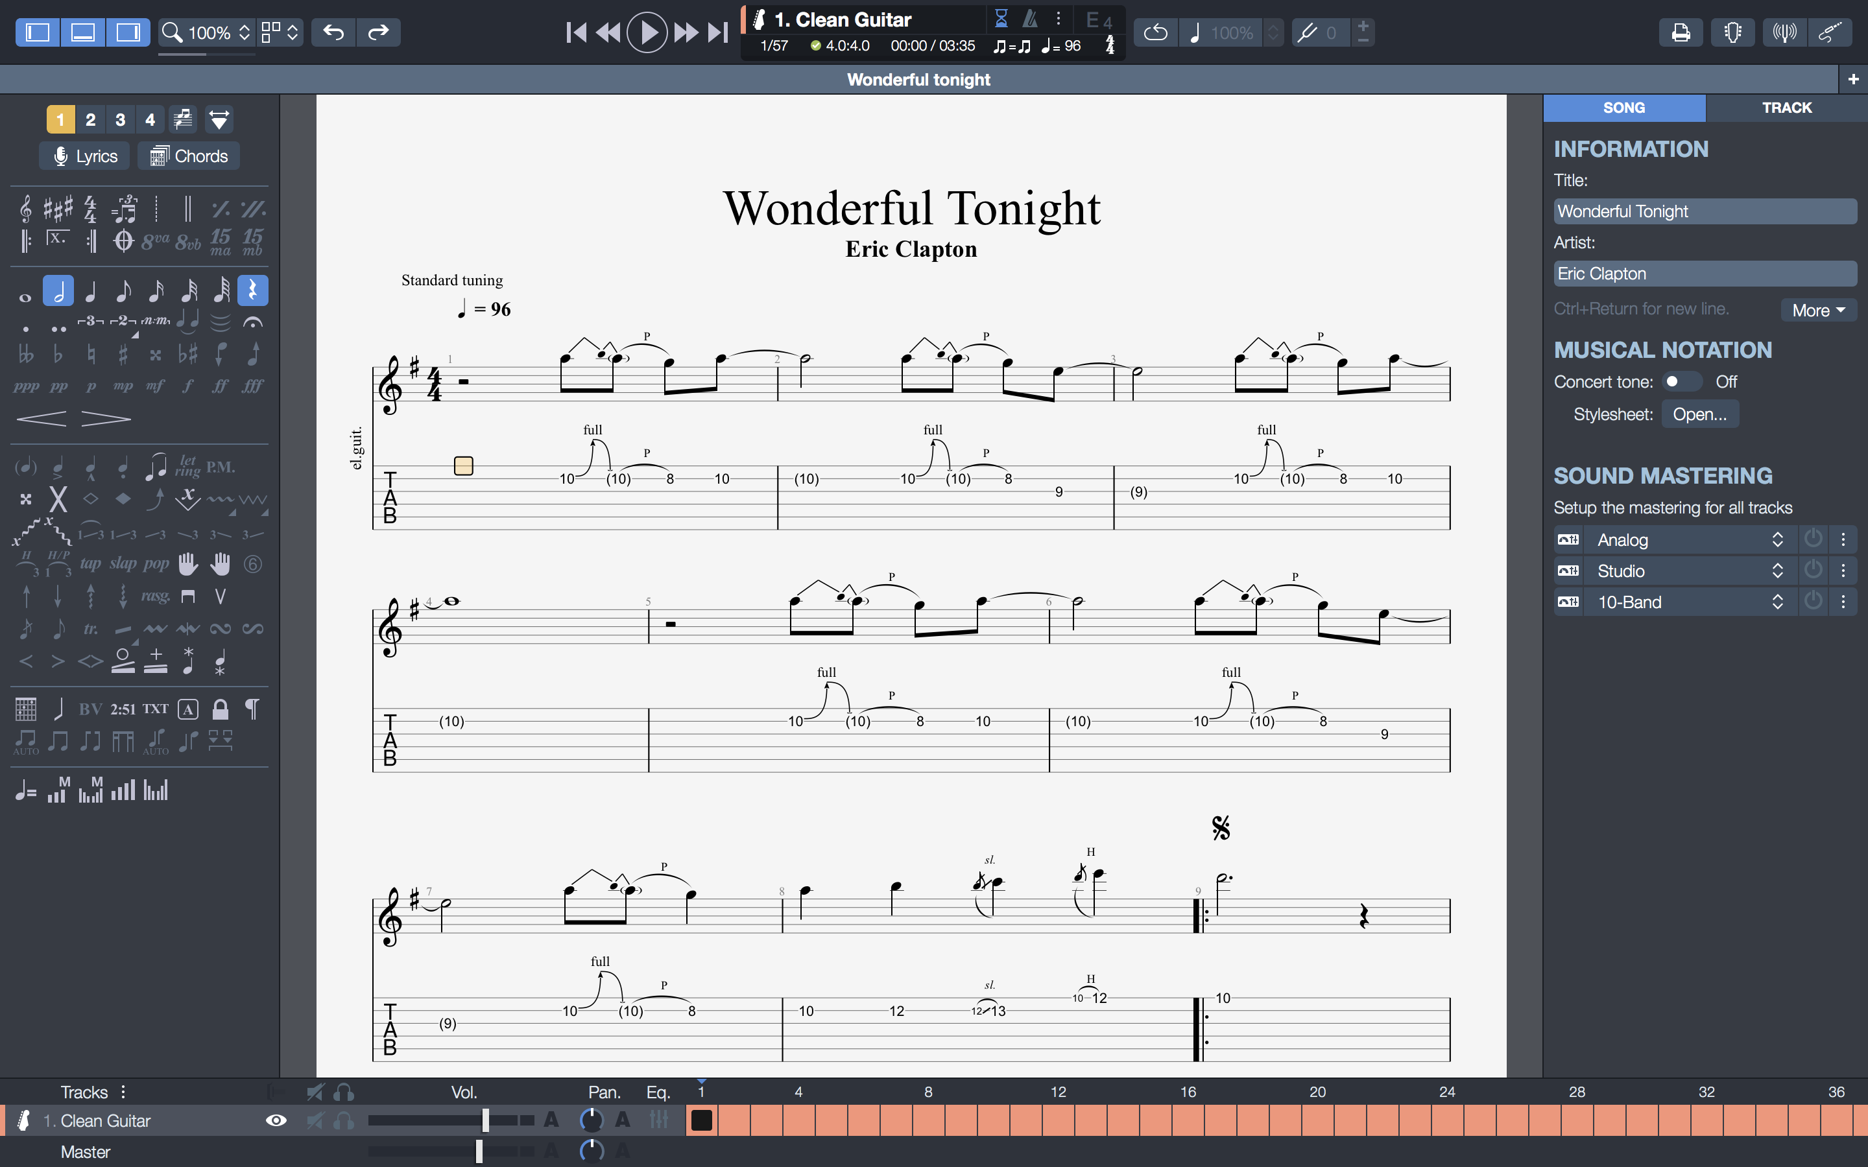Undo the last action
This screenshot has width=1868, height=1167.
[333, 32]
